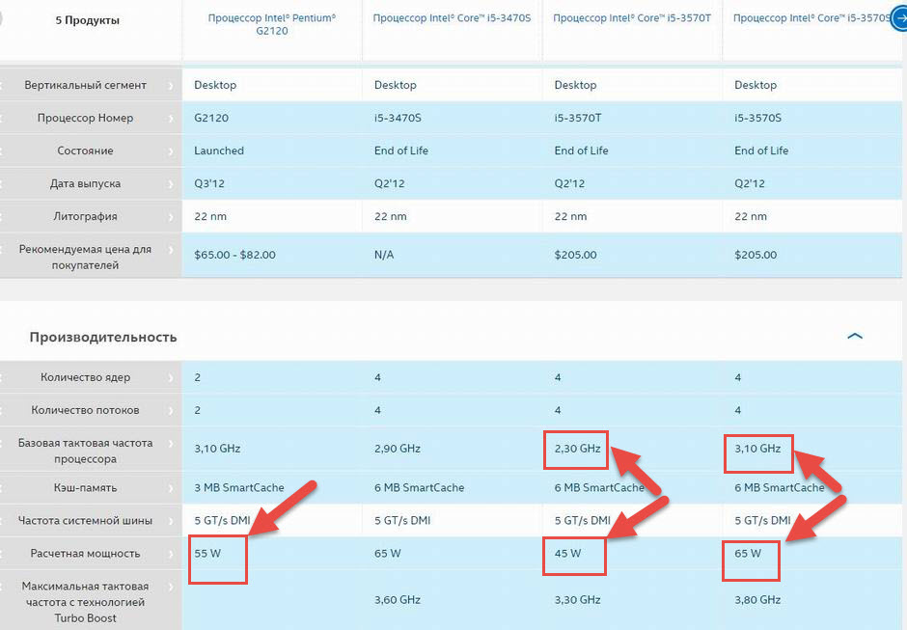Click the Рекомендуемая цена для покупателей label
The height and width of the screenshot is (630, 907).
[x=85, y=257]
